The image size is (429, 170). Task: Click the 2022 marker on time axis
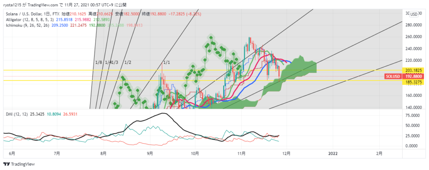pyautogui.click(x=333, y=154)
